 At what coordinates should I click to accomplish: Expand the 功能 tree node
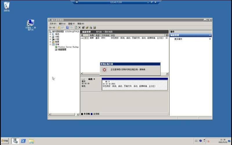click(50, 37)
